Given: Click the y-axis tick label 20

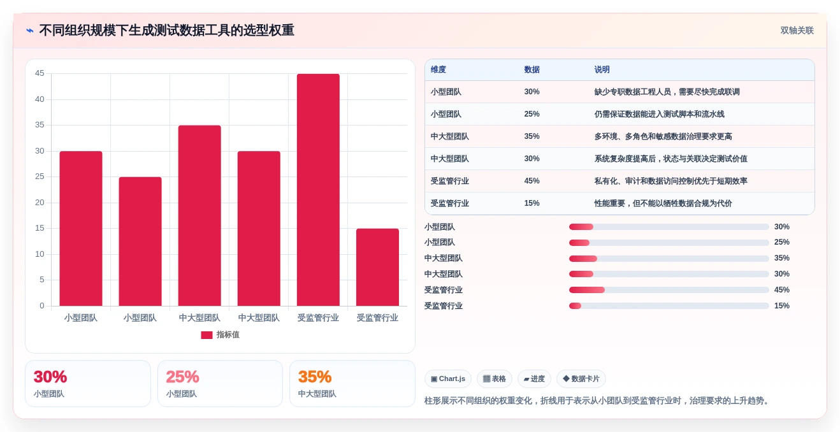Looking at the screenshot, I should coord(40,203).
